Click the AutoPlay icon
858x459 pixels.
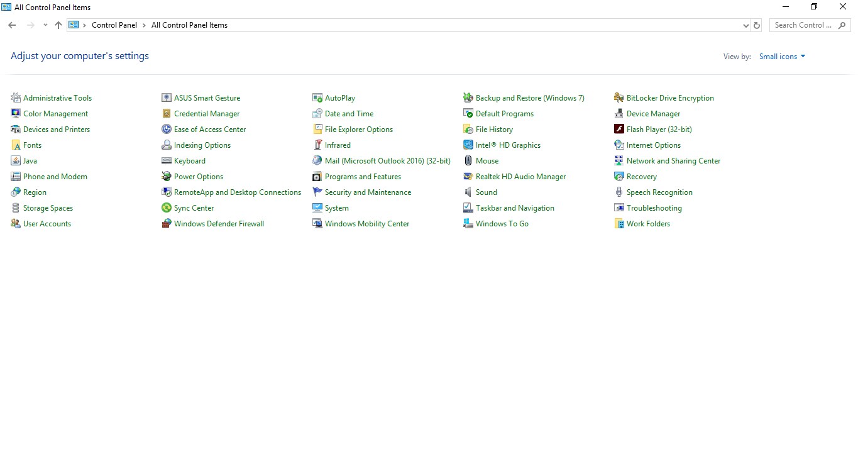coord(317,97)
